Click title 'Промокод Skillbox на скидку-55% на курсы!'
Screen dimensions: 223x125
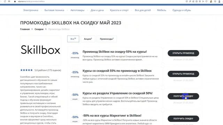click(x=115, y=52)
